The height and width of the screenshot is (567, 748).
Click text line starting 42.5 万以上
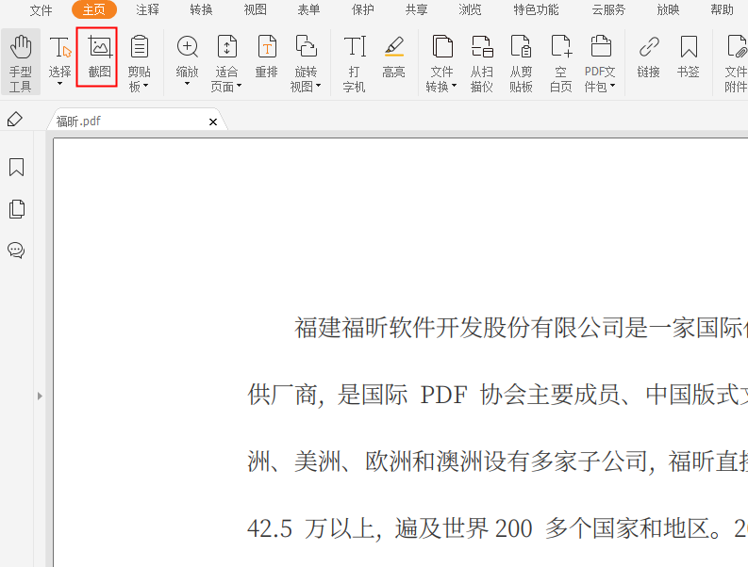click(x=497, y=528)
